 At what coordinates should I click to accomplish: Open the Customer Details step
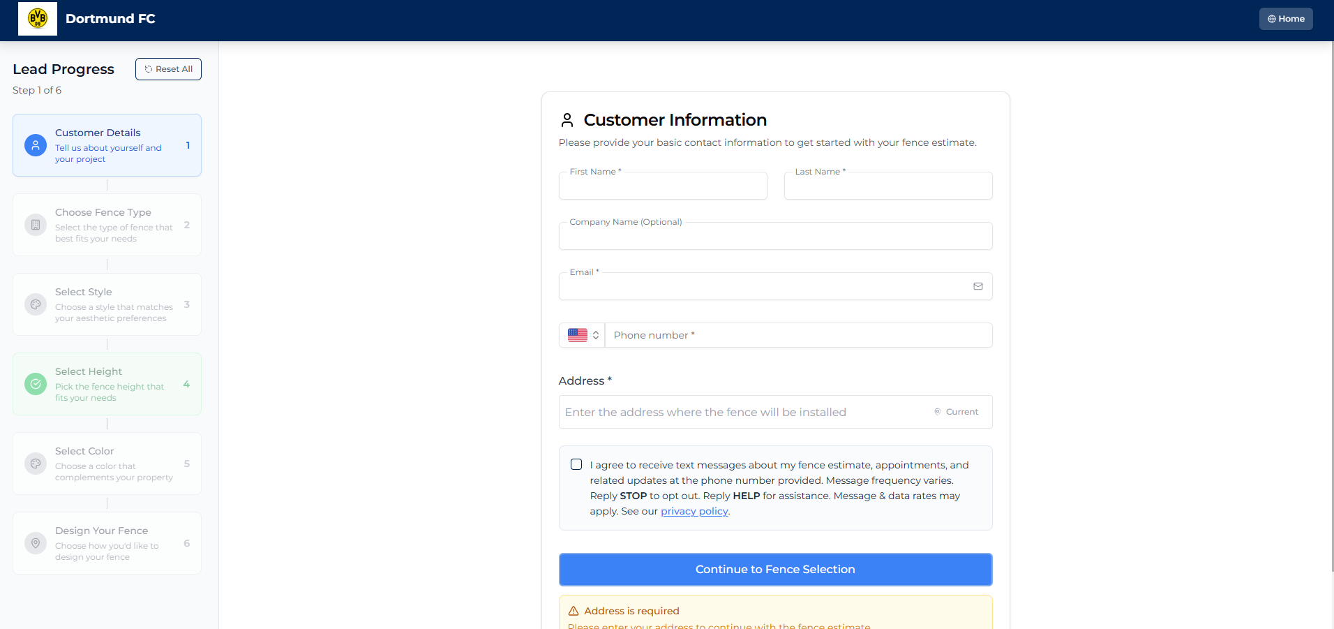click(107, 145)
